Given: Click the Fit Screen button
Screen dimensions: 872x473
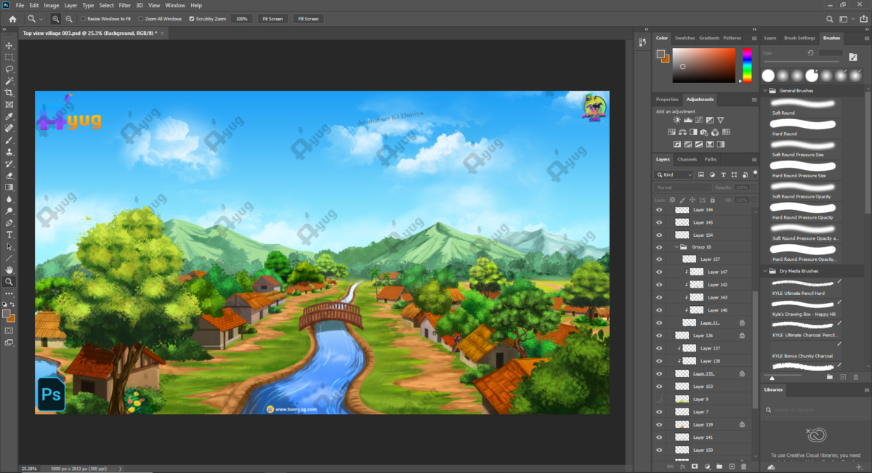Looking at the screenshot, I should pos(272,19).
